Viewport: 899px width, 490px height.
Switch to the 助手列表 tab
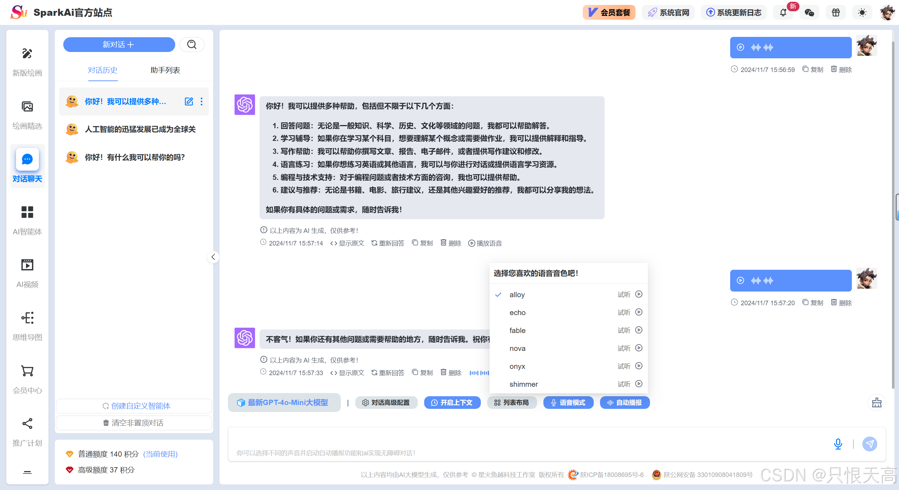pos(165,70)
